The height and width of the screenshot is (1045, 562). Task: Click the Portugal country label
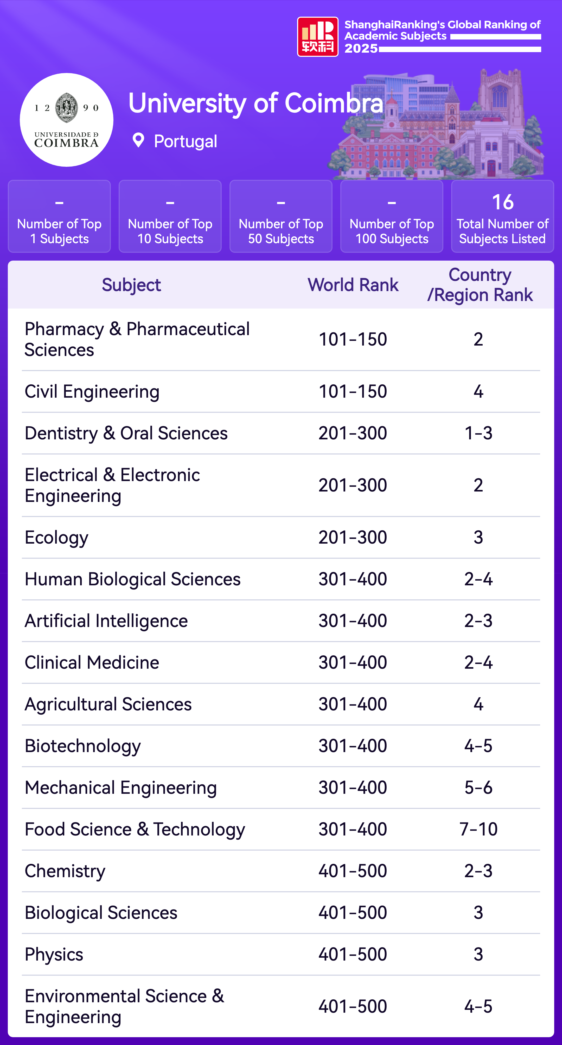[186, 141]
